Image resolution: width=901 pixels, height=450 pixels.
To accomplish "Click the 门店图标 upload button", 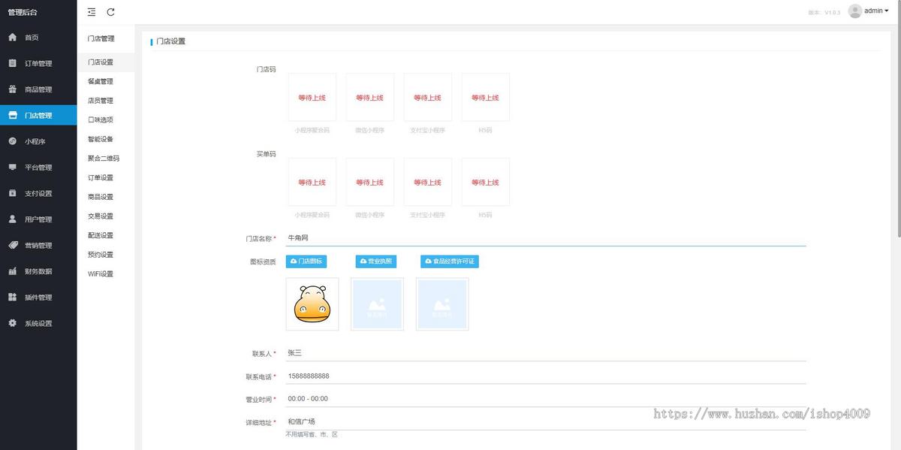I will pyautogui.click(x=306, y=261).
